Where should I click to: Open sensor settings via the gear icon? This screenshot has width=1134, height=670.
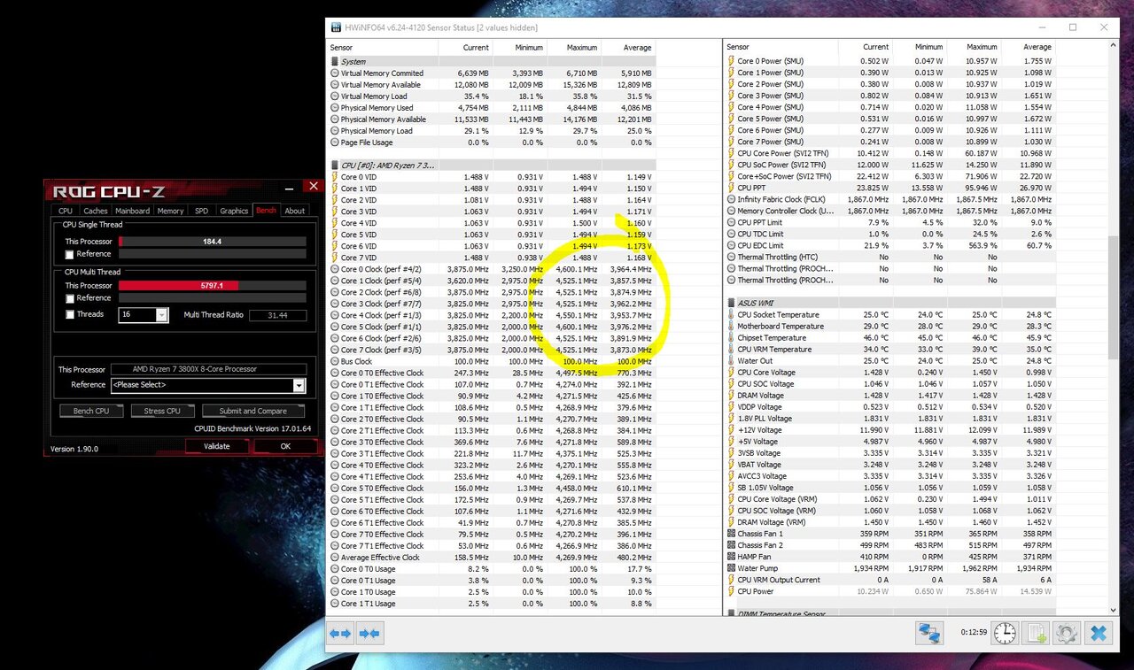pyautogui.click(x=1066, y=633)
